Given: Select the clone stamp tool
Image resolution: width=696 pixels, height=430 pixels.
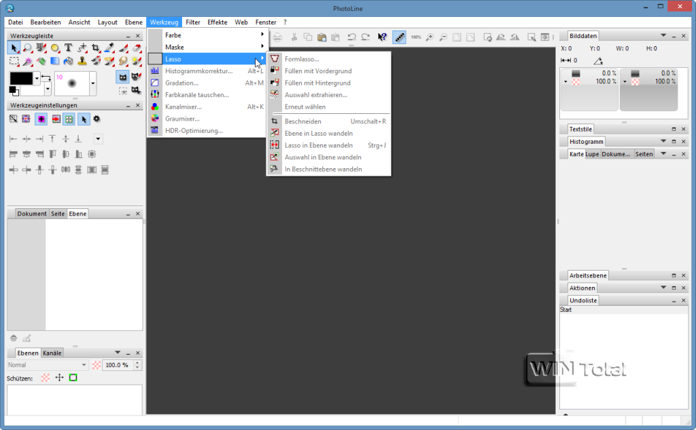Looking at the screenshot, I should click(x=82, y=61).
